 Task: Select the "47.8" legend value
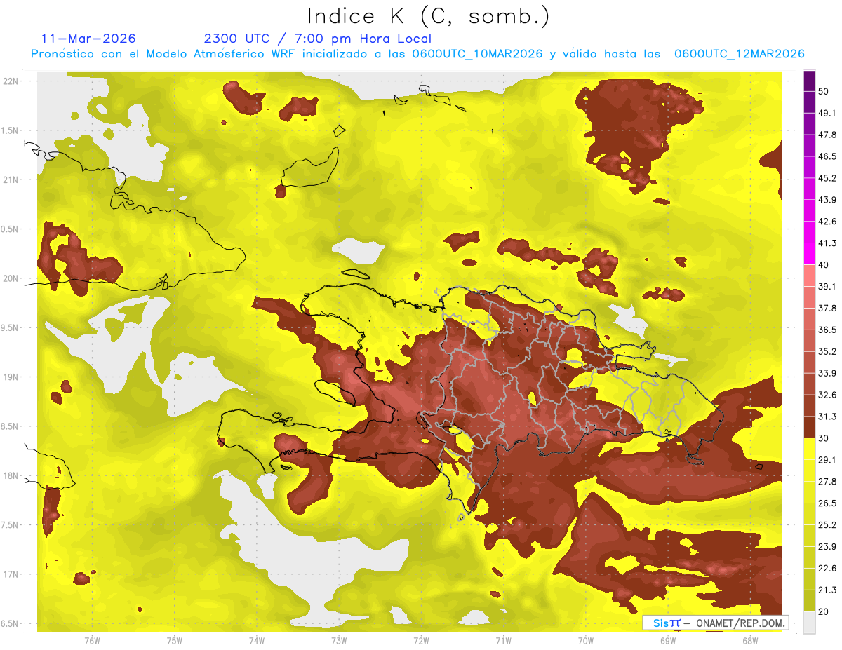[827, 135]
